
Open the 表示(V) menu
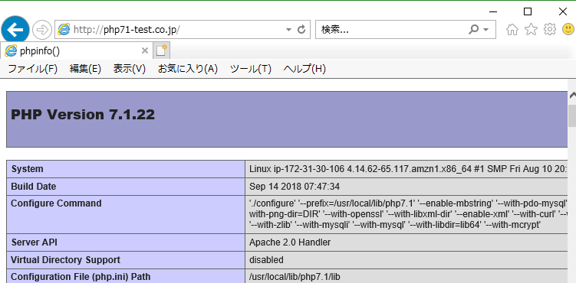click(130, 69)
